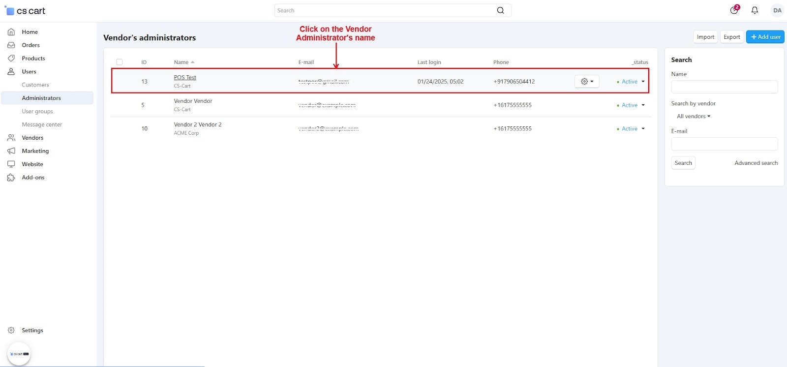Sort the table by Name column

pos(182,62)
